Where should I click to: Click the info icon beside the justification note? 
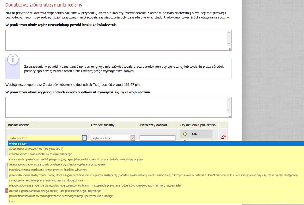[13, 59]
